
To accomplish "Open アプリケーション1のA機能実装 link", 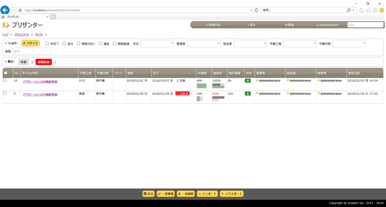I will pos(40,95).
